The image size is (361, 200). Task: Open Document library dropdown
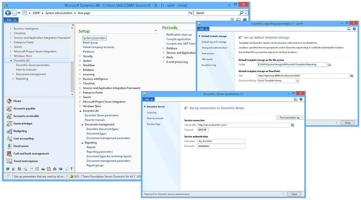pyautogui.click(x=297, y=81)
